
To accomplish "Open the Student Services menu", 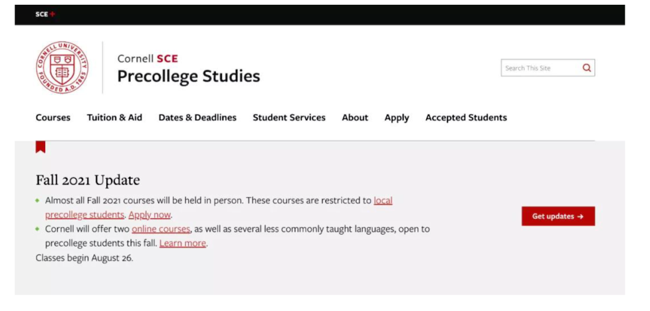I will pos(289,118).
